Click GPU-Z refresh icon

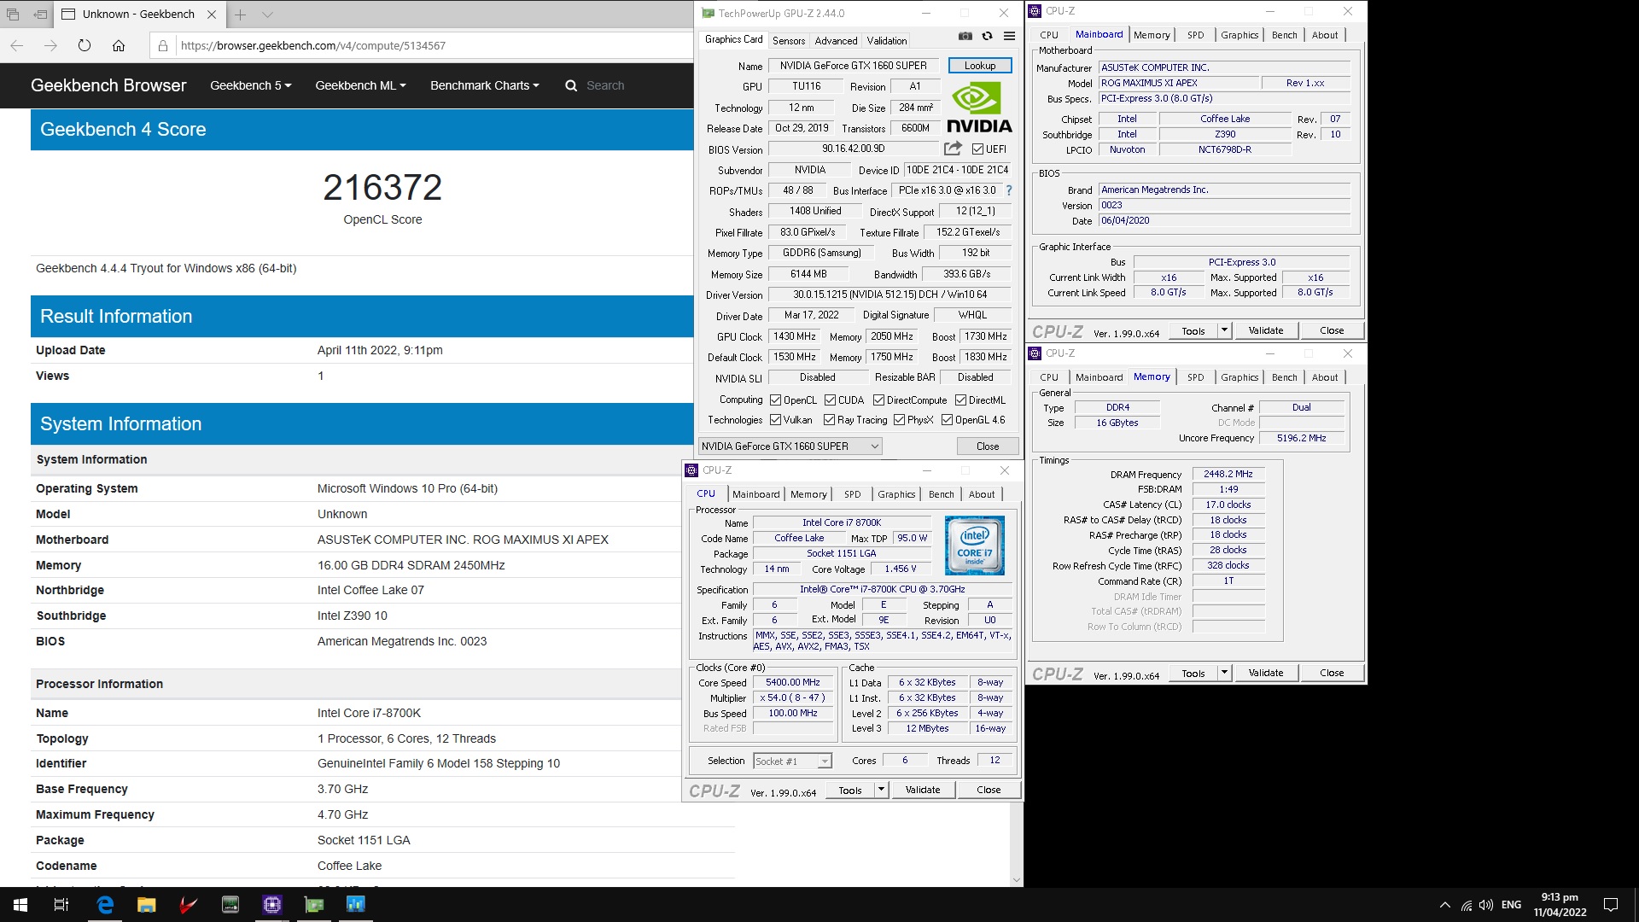coord(987,36)
